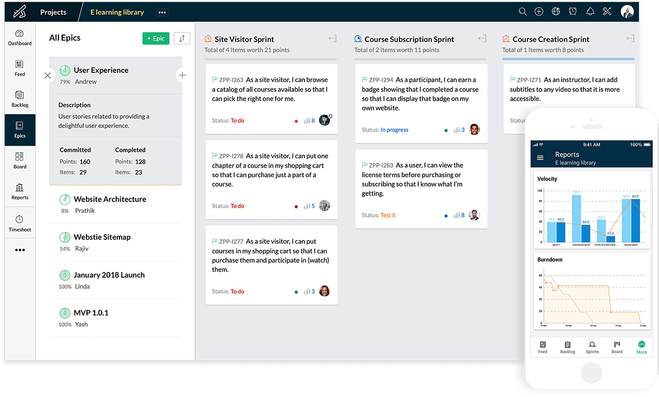Image resolution: width=659 pixels, height=397 pixels.
Task: Open Timesheet in the left sidebar
Action: [x=20, y=223]
